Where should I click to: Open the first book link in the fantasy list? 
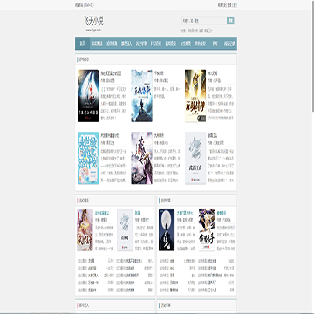[91, 261]
